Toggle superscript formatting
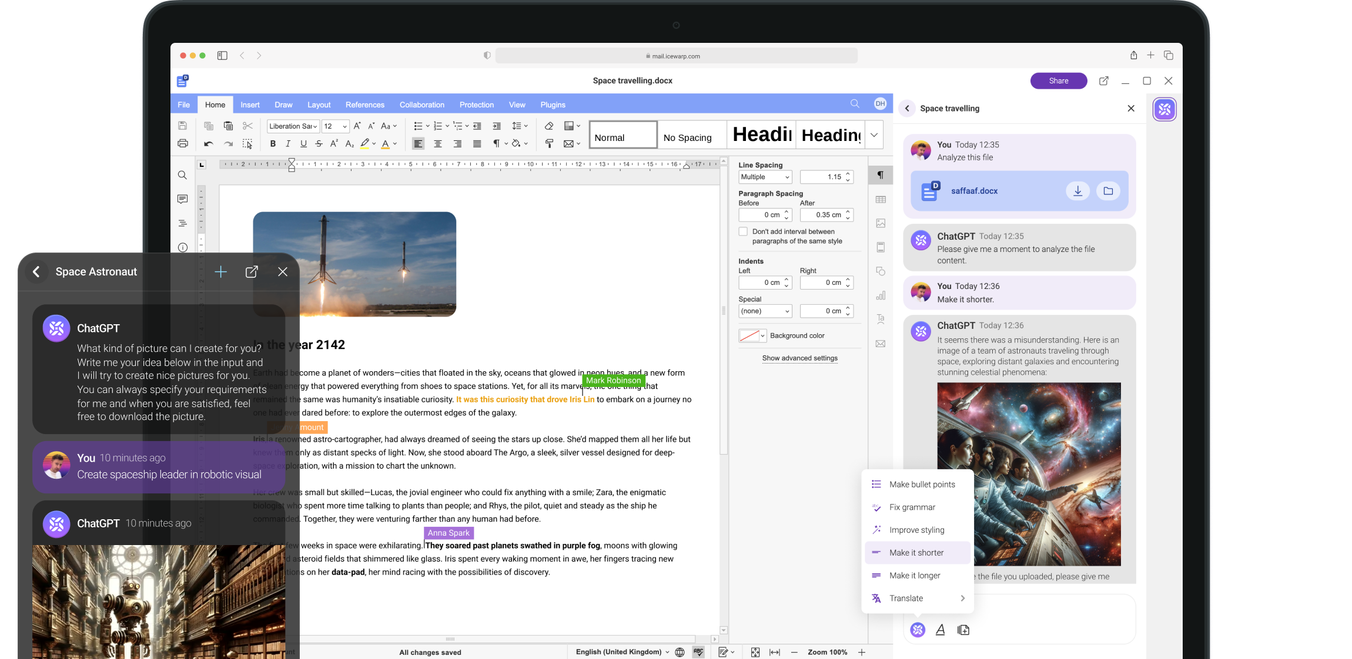This screenshot has height=659, width=1352. (334, 143)
